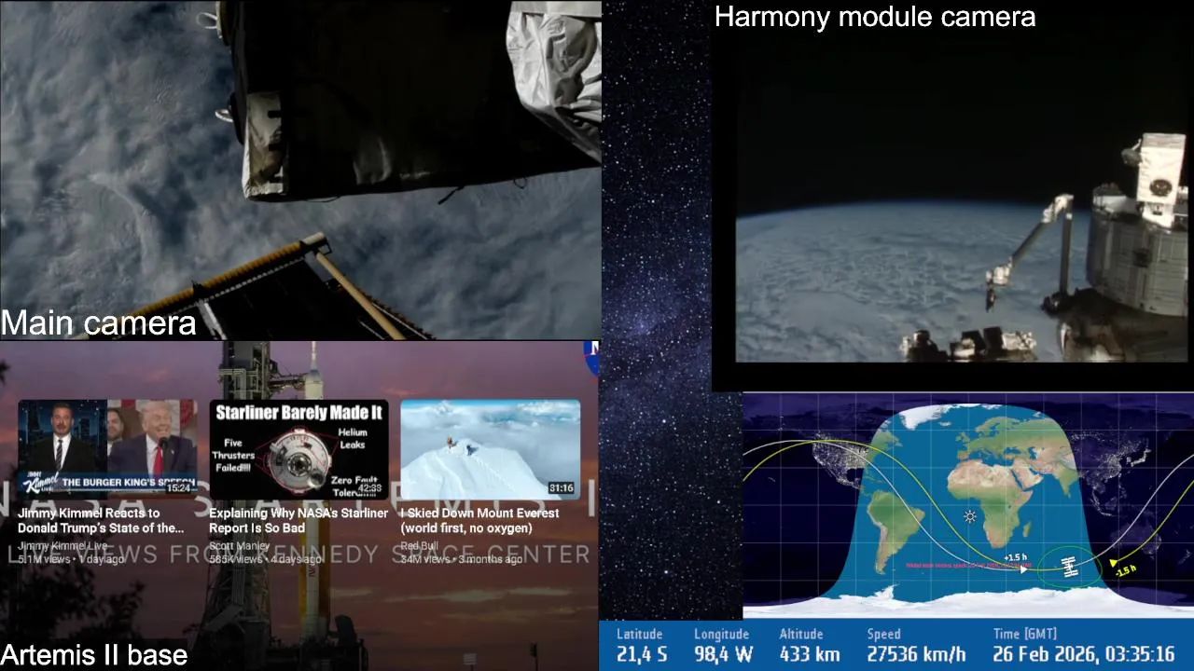Click the yellow -1.5 h orbit arrow marker
The height and width of the screenshot is (671, 1194).
1114,562
